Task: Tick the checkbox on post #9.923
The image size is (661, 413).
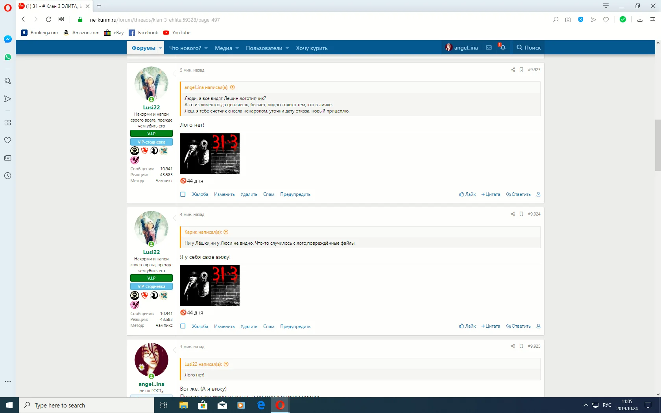Action: tap(183, 194)
